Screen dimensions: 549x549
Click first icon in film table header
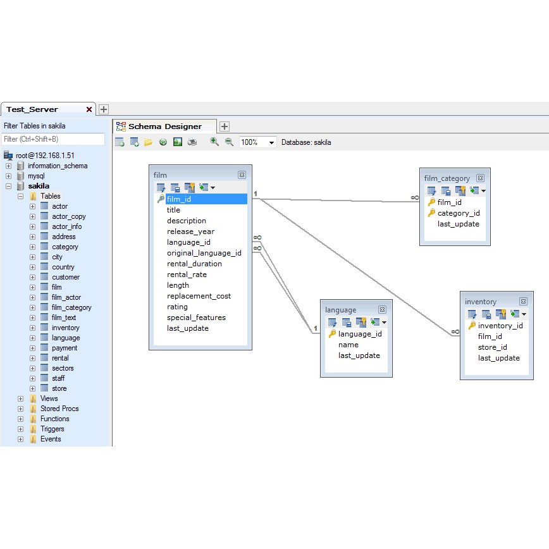click(x=161, y=187)
